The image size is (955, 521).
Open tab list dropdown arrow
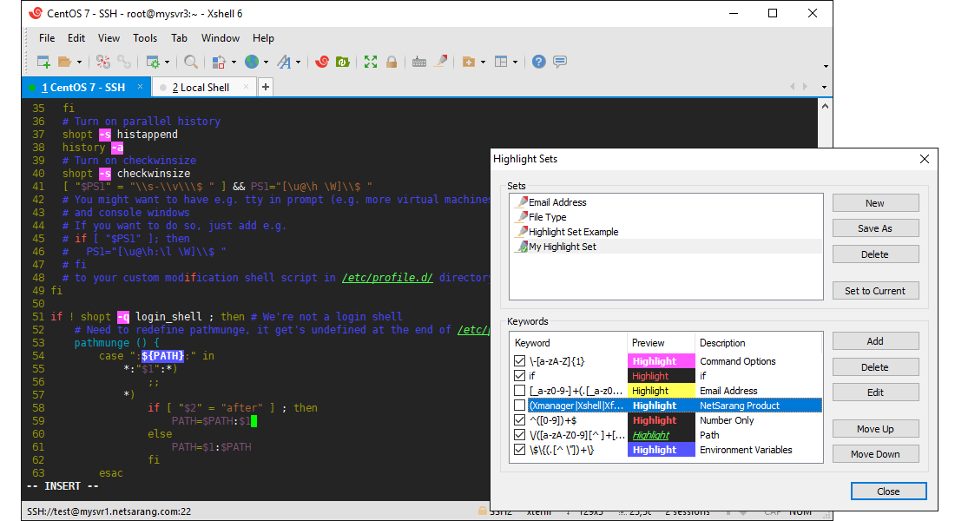click(x=825, y=87)
